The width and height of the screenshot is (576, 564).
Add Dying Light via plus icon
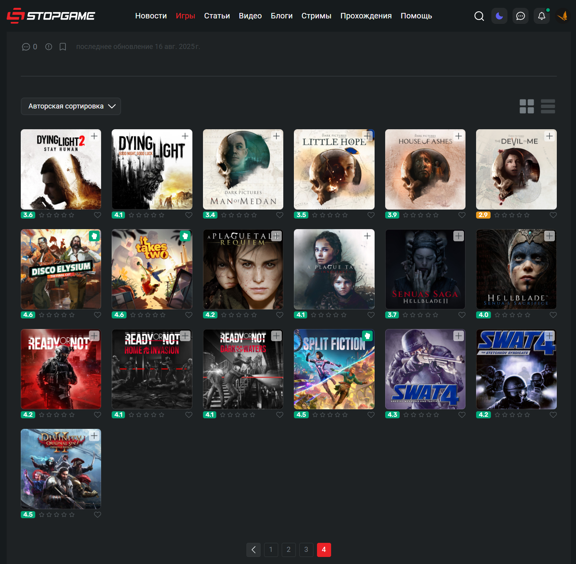click(185, 136)
